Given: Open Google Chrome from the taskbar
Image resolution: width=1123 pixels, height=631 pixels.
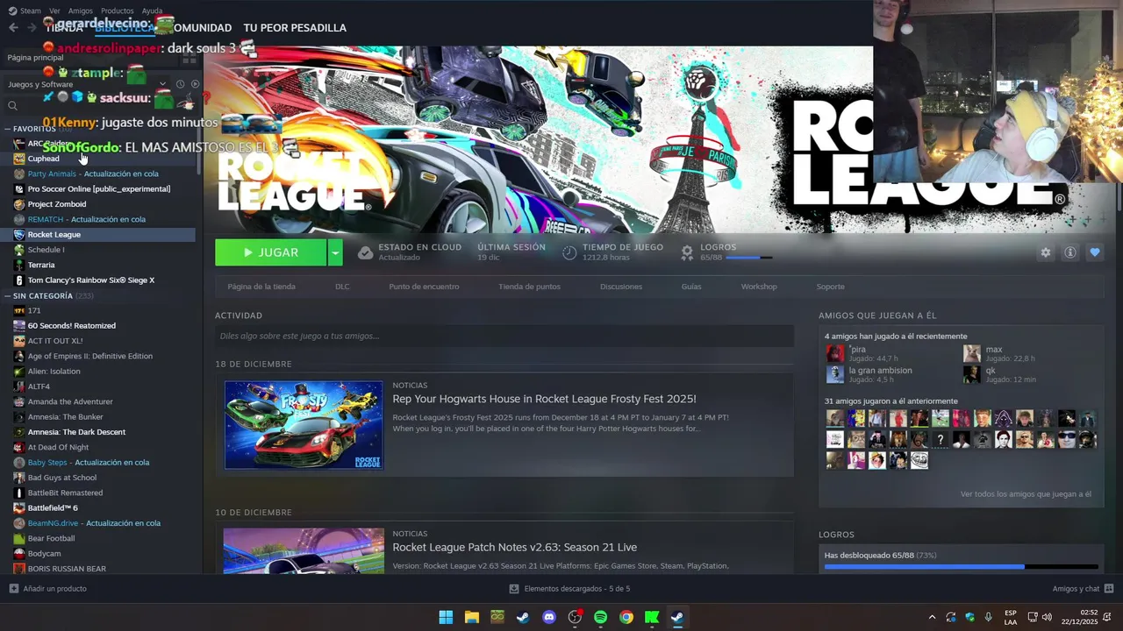Looking at the screenshot, I should (x=626, y=617).
